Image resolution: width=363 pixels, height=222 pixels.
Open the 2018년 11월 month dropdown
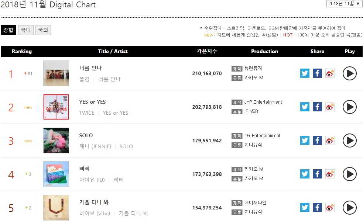click(344, 4)
